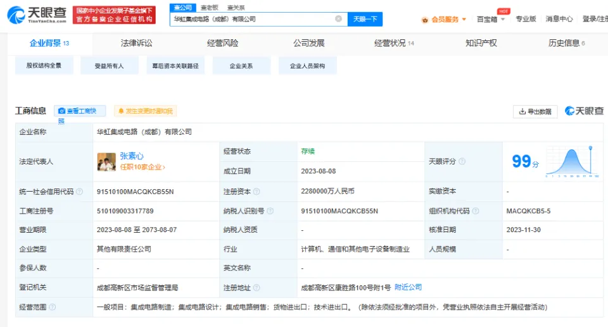Viewport: 608px width, 327px height.
Task: Open help icon next to 注册地址
Action: pos(256,288)
